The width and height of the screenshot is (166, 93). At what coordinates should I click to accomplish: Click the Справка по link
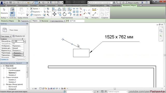tap(4, 59)
